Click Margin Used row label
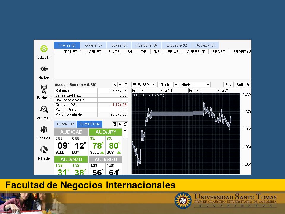The image size is (285, 214). (66, 110)
